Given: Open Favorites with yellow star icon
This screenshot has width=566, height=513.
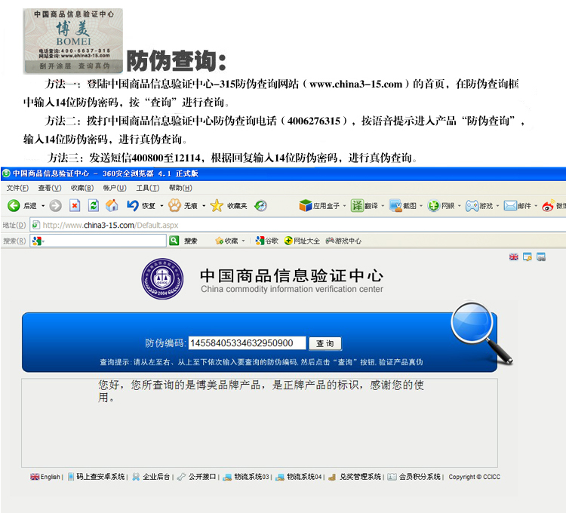Looking at the screenshot, I should (x=217, y=205).
